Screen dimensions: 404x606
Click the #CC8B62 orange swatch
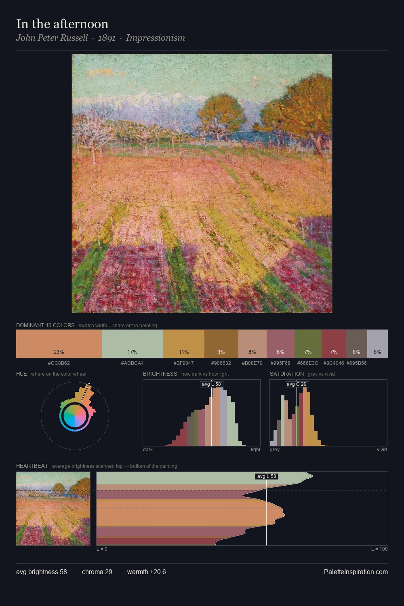(x=59, y=344)
